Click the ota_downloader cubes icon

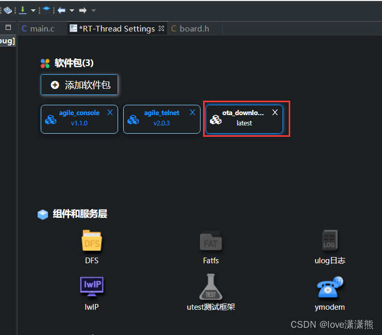tap(215, 120)
